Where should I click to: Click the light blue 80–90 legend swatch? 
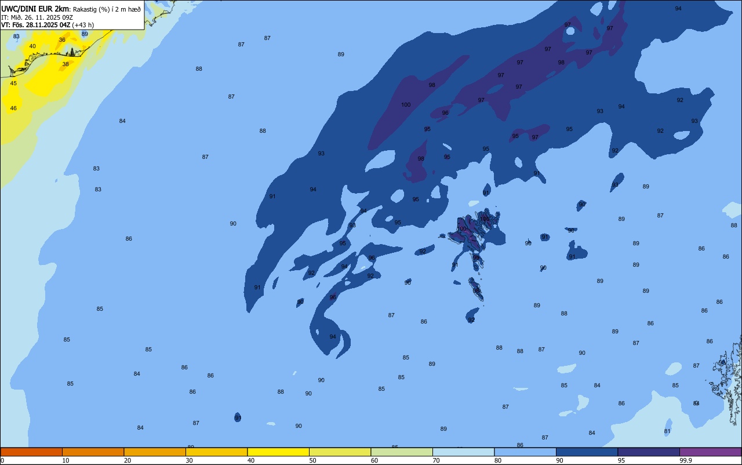point(525,452)
